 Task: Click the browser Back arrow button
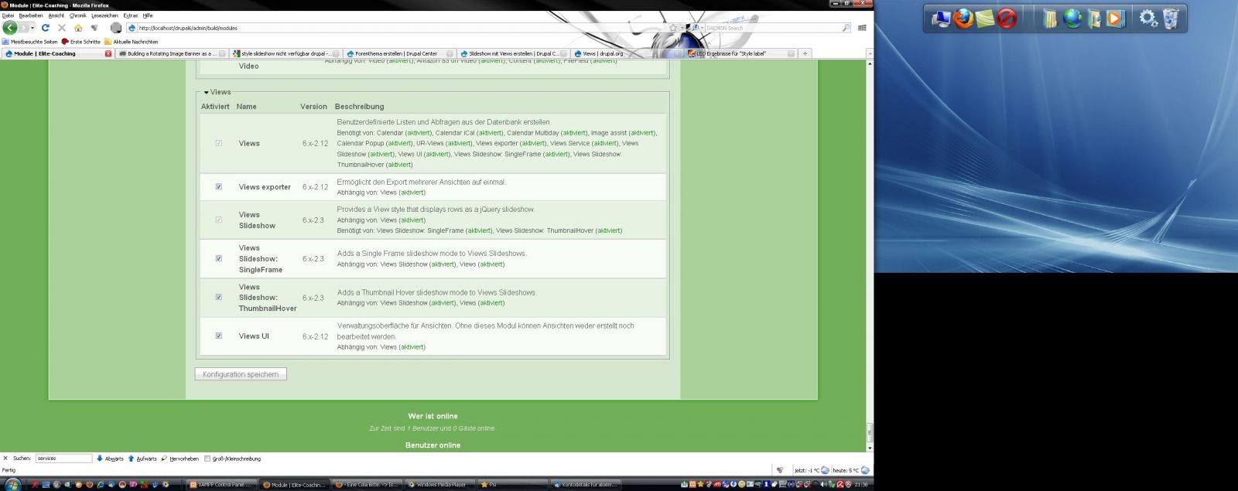[10, 28]
